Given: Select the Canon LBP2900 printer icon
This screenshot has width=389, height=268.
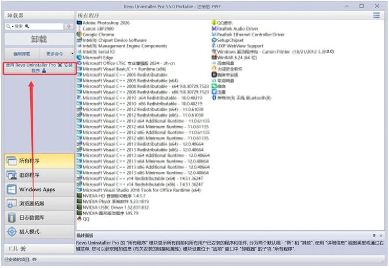Looking at the screenshot, I should pyautogui.click(x=80, y=29).
